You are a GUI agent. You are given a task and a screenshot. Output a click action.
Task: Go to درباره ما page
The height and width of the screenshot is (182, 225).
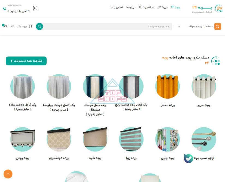coord(131,7)
